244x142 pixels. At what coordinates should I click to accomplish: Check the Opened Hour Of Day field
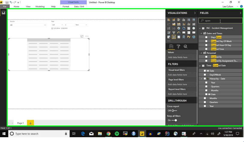[x=206, y=45]
